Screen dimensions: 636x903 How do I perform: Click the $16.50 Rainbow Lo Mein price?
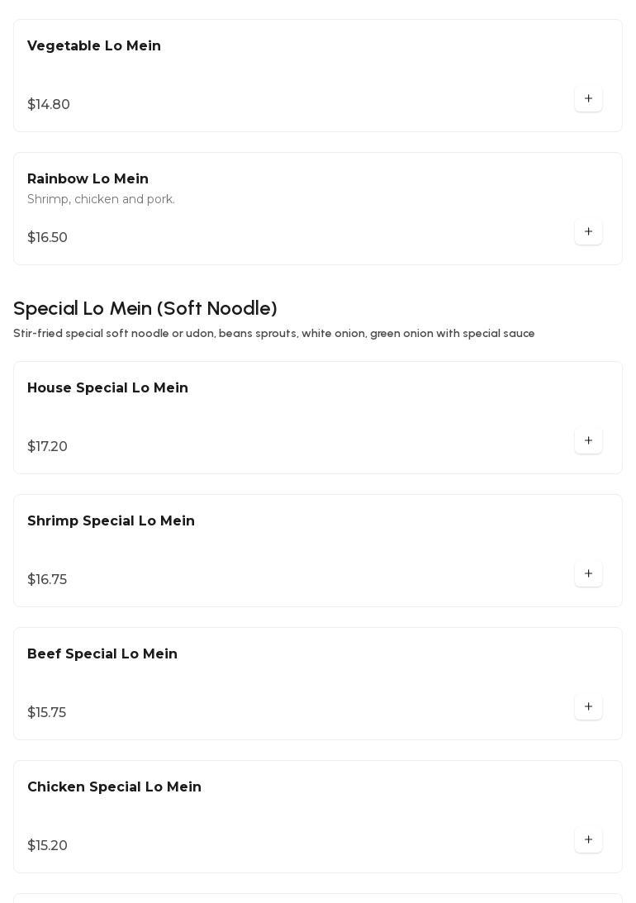tap(48, 238)
